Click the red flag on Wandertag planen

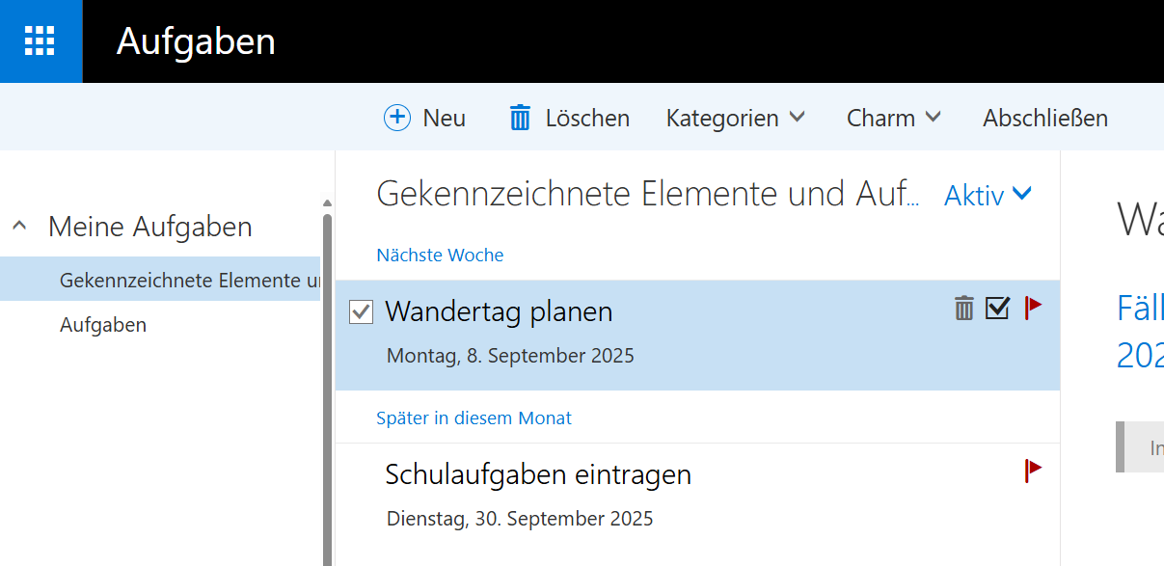point(1033,309)
